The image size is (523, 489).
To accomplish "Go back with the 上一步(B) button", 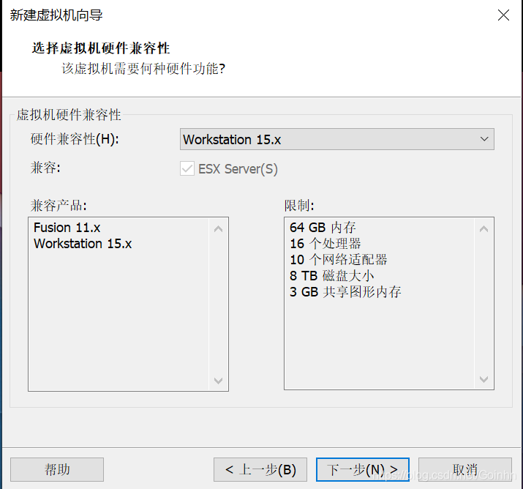I will [x=260, y=469].
